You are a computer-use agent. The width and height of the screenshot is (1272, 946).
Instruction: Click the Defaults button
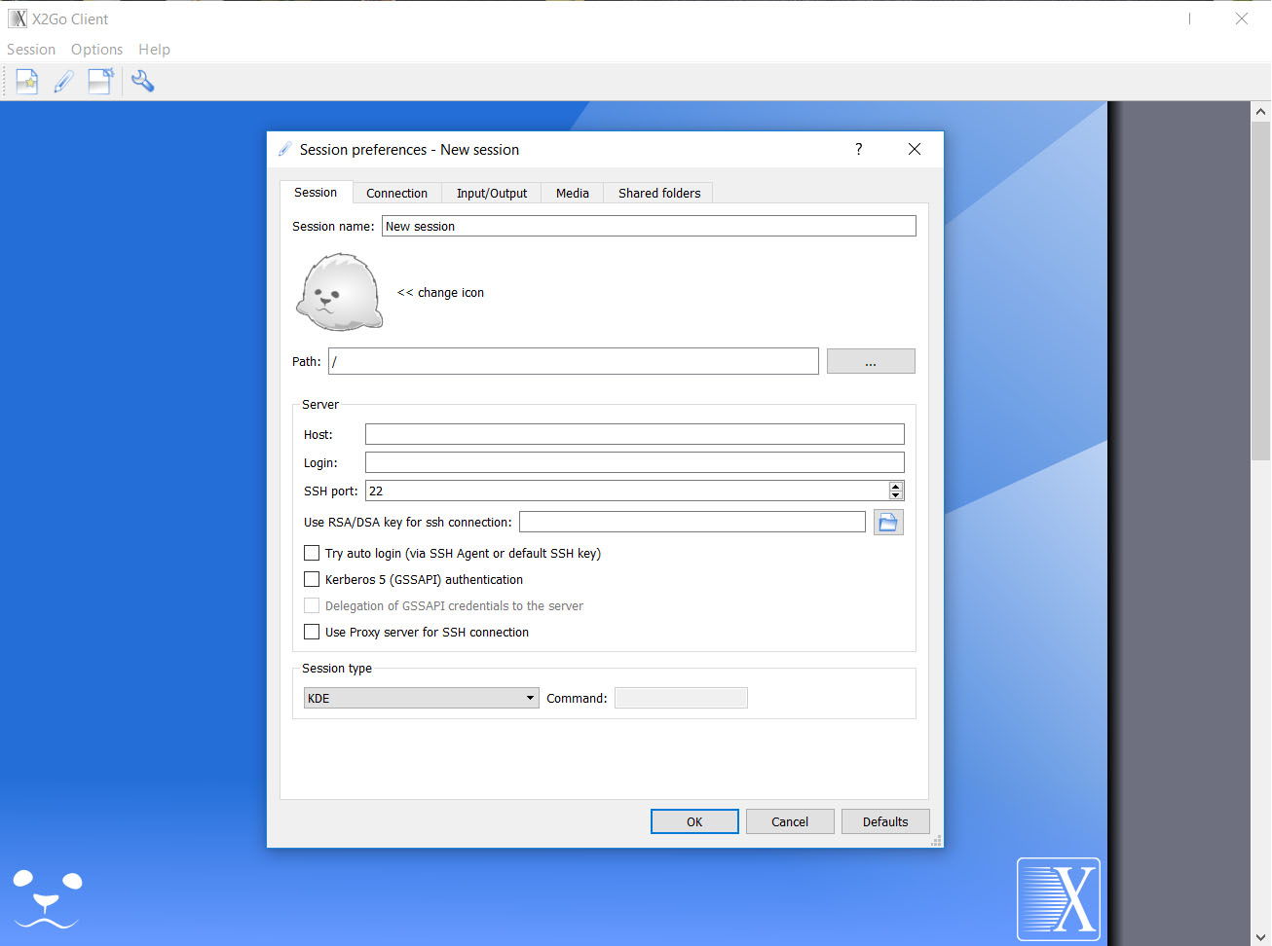pyautogui.click(x=884, y=821)
